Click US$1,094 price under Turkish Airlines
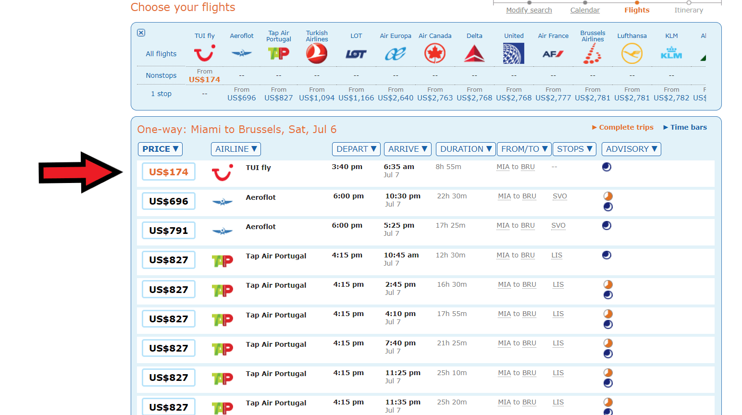 point(317,98)
